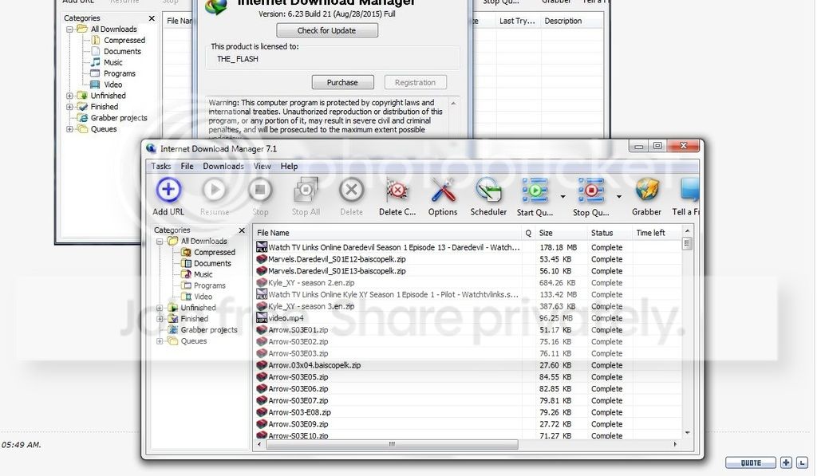Viewport: 817px width, 476px height.
Task: Click the plus icon beside QUOTE
Action: click(786, 462)
